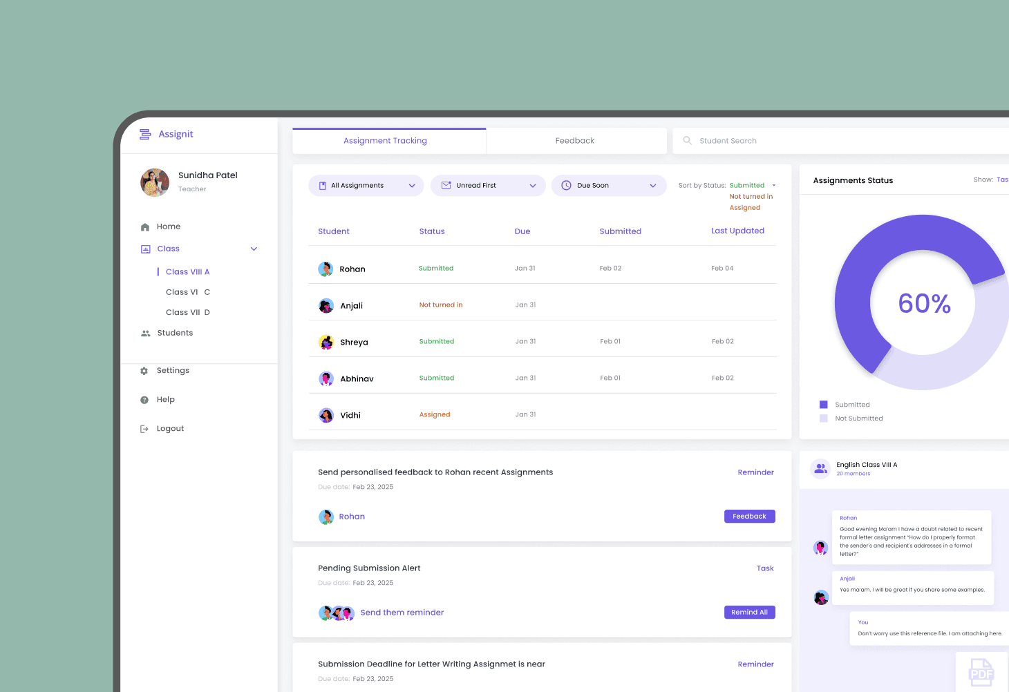Click the English Class VIII A group icon

[820, 469]
